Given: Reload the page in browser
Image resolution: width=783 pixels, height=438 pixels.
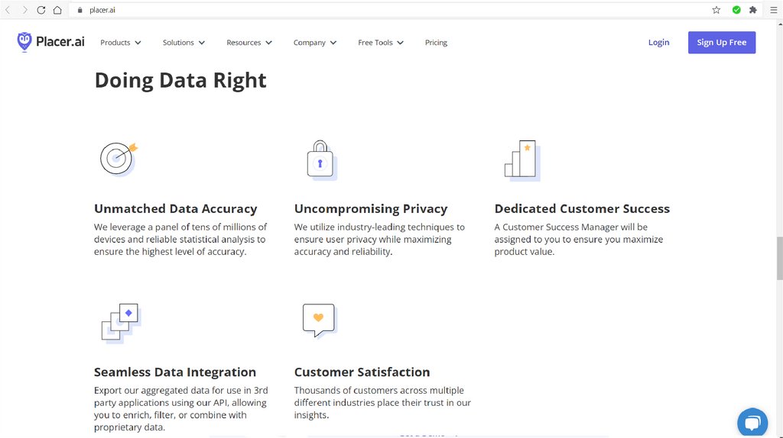Looking at the screenshot, I should point(41,10).
